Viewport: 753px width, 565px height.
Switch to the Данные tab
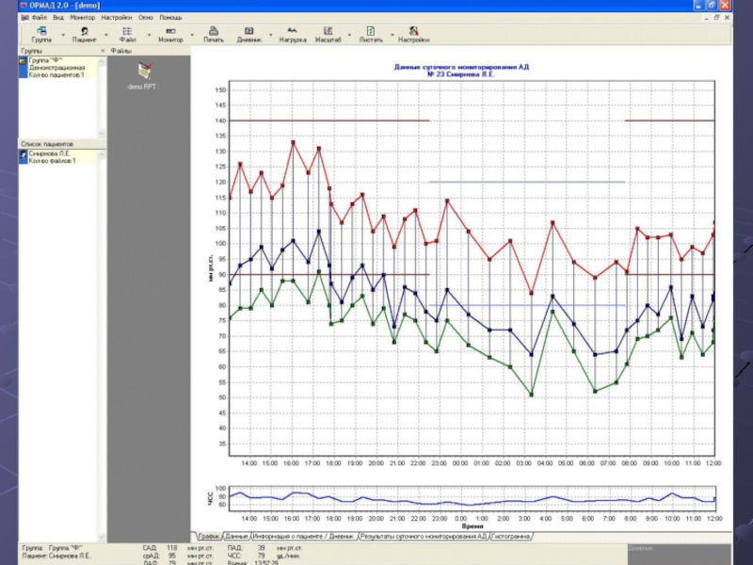(236, 536)
